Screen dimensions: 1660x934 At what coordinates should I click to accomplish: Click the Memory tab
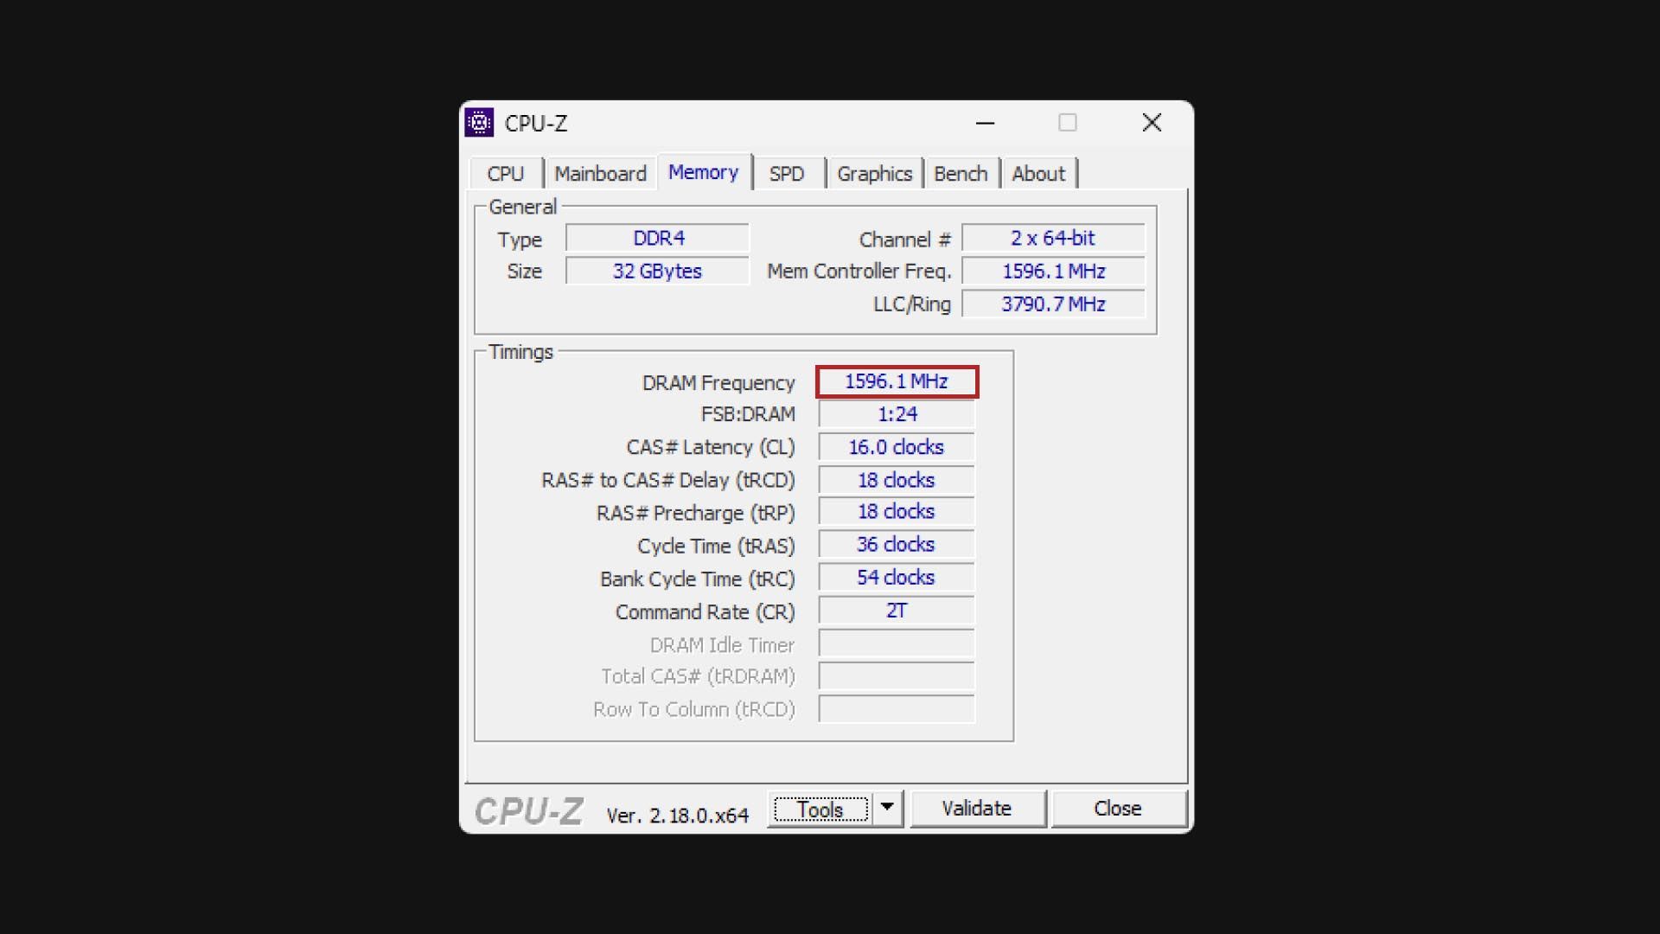tap(703, 172)
